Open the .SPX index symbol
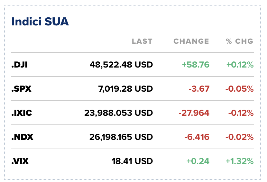The image size is (267, 182). (x=22, y=89)
